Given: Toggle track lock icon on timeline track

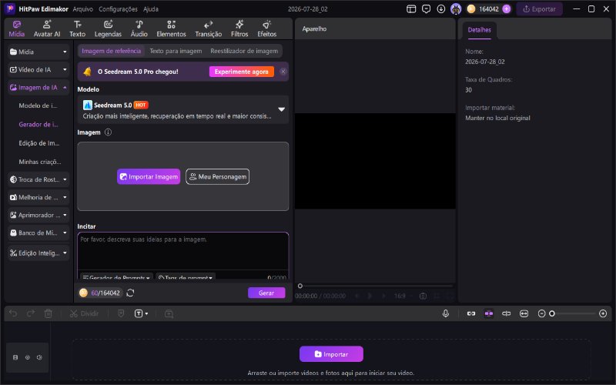Looking at the screenshot, I should [15, 357].
